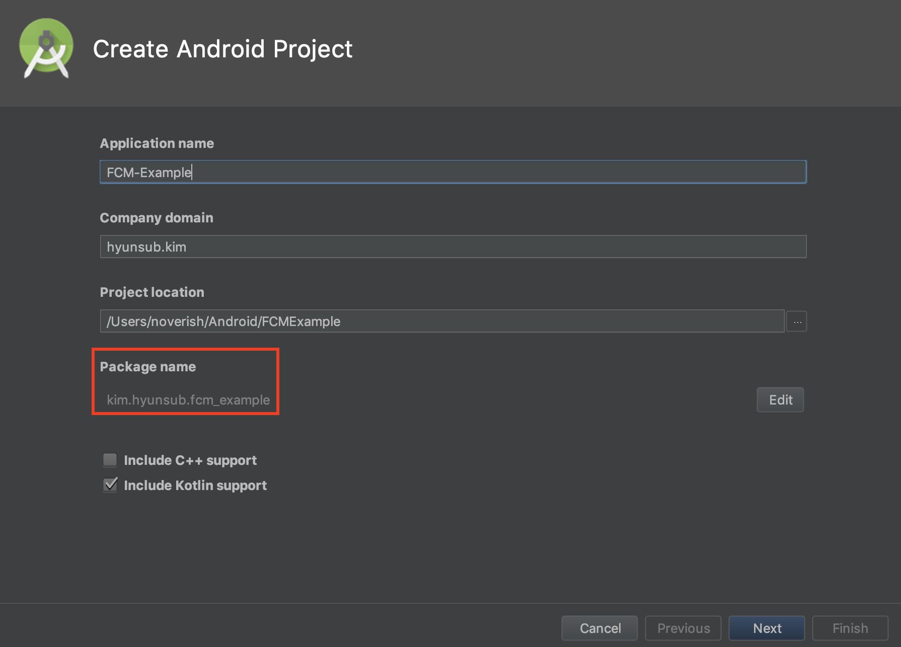The image size is (901, 647).
Task: Click the Cancel button
Action: point(599,628)
